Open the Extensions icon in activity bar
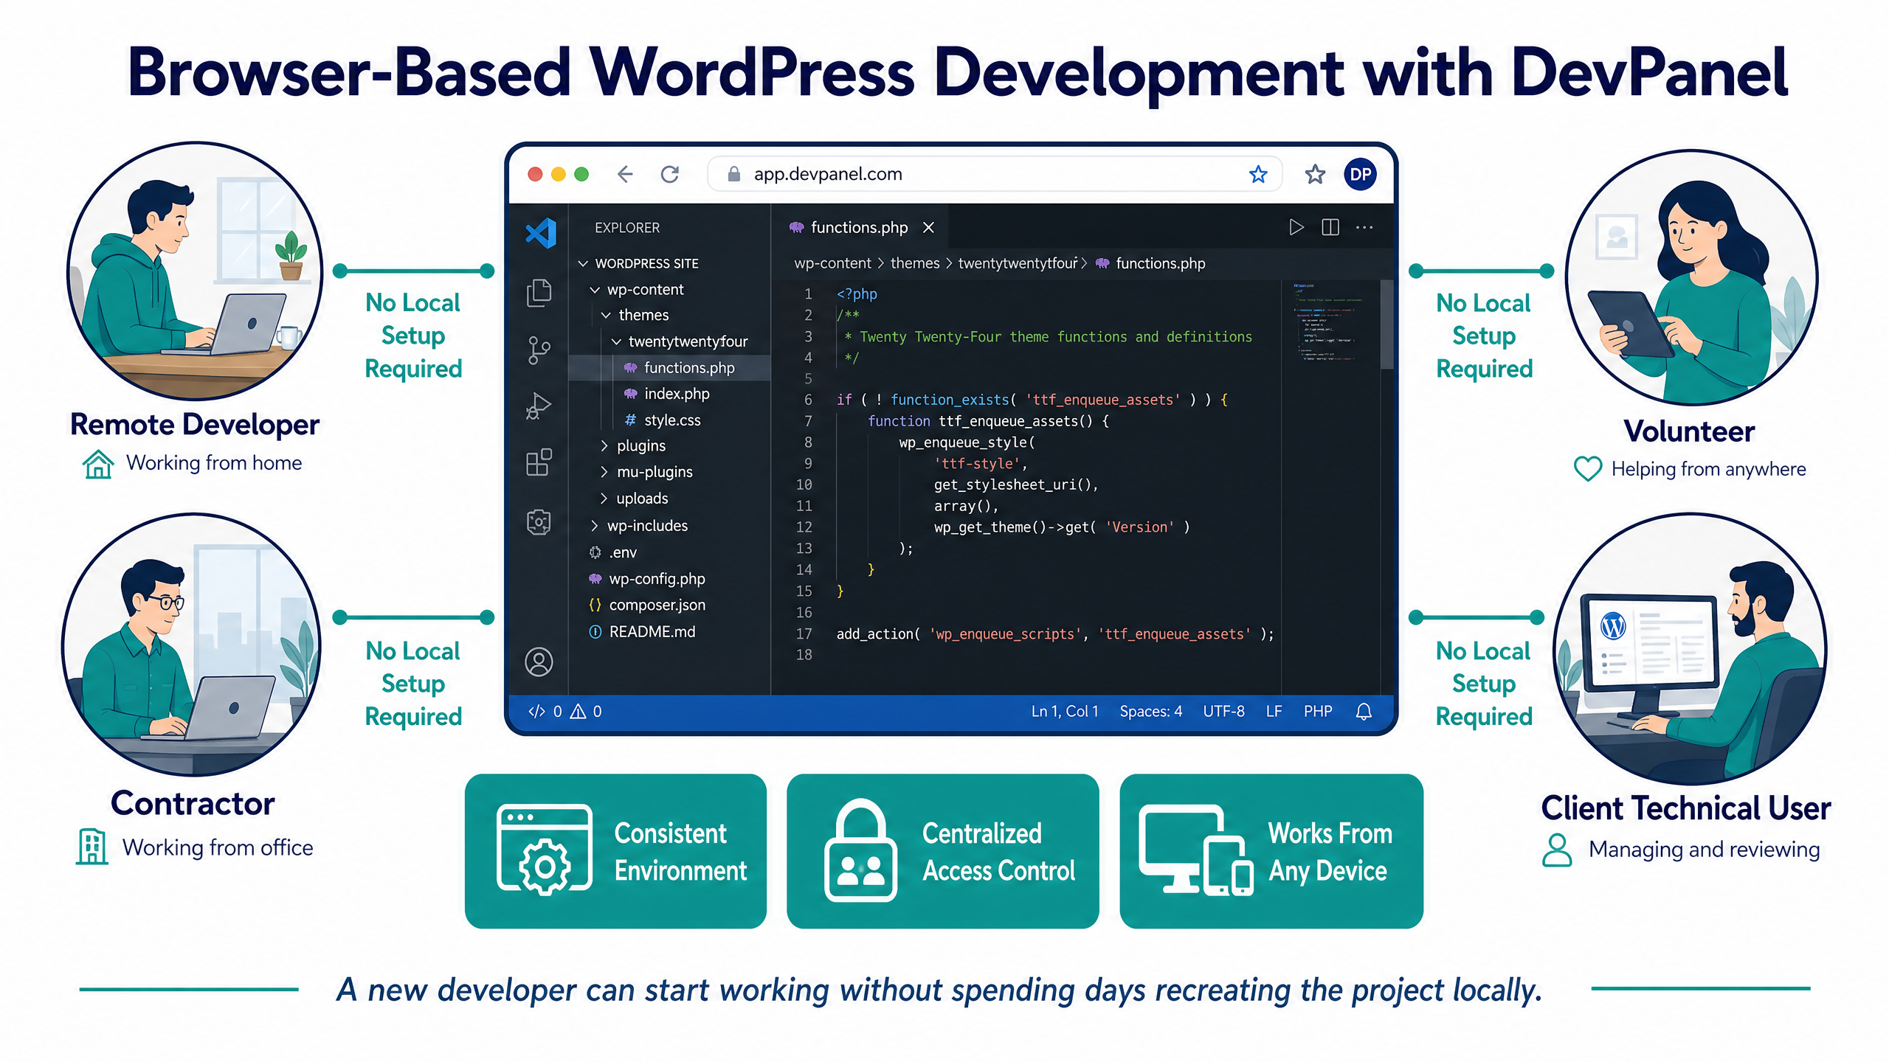 [539, 462]
